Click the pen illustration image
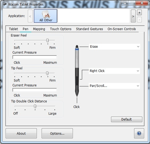Viewport: 150px width, 144px height. pyautogui.click(x=77, y=71)
